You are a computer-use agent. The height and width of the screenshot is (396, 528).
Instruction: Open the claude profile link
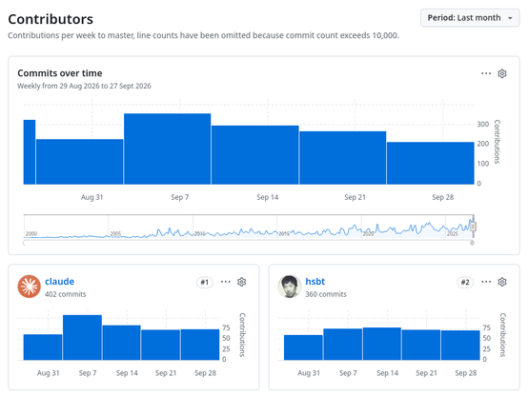(x=60, y=281)
